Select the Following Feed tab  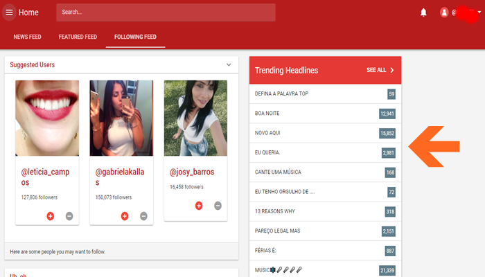pyautogui.click(x=135, y=37)
